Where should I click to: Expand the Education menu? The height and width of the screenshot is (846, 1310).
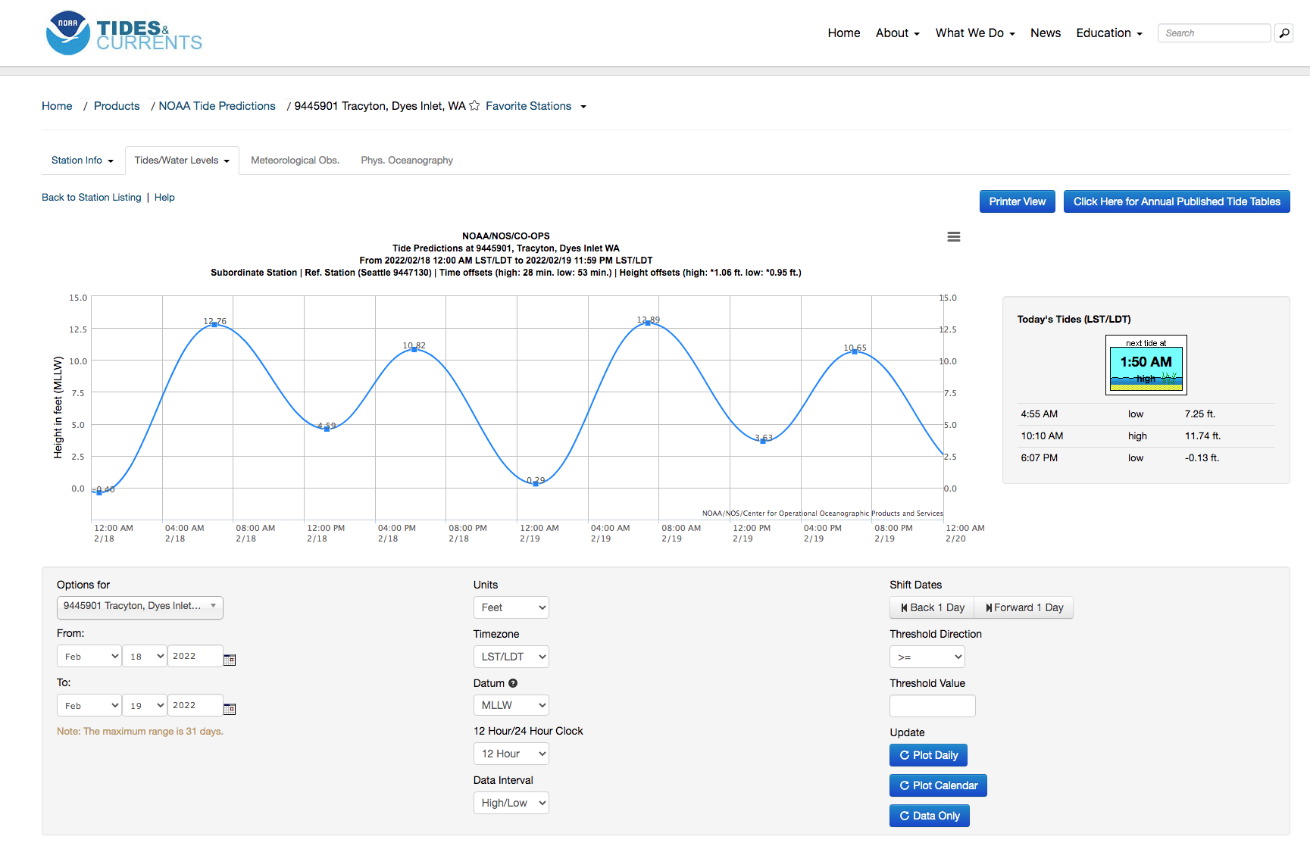coord(1109,33)
